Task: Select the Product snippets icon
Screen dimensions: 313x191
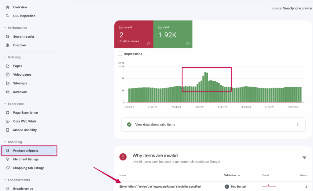Action: 8,151
